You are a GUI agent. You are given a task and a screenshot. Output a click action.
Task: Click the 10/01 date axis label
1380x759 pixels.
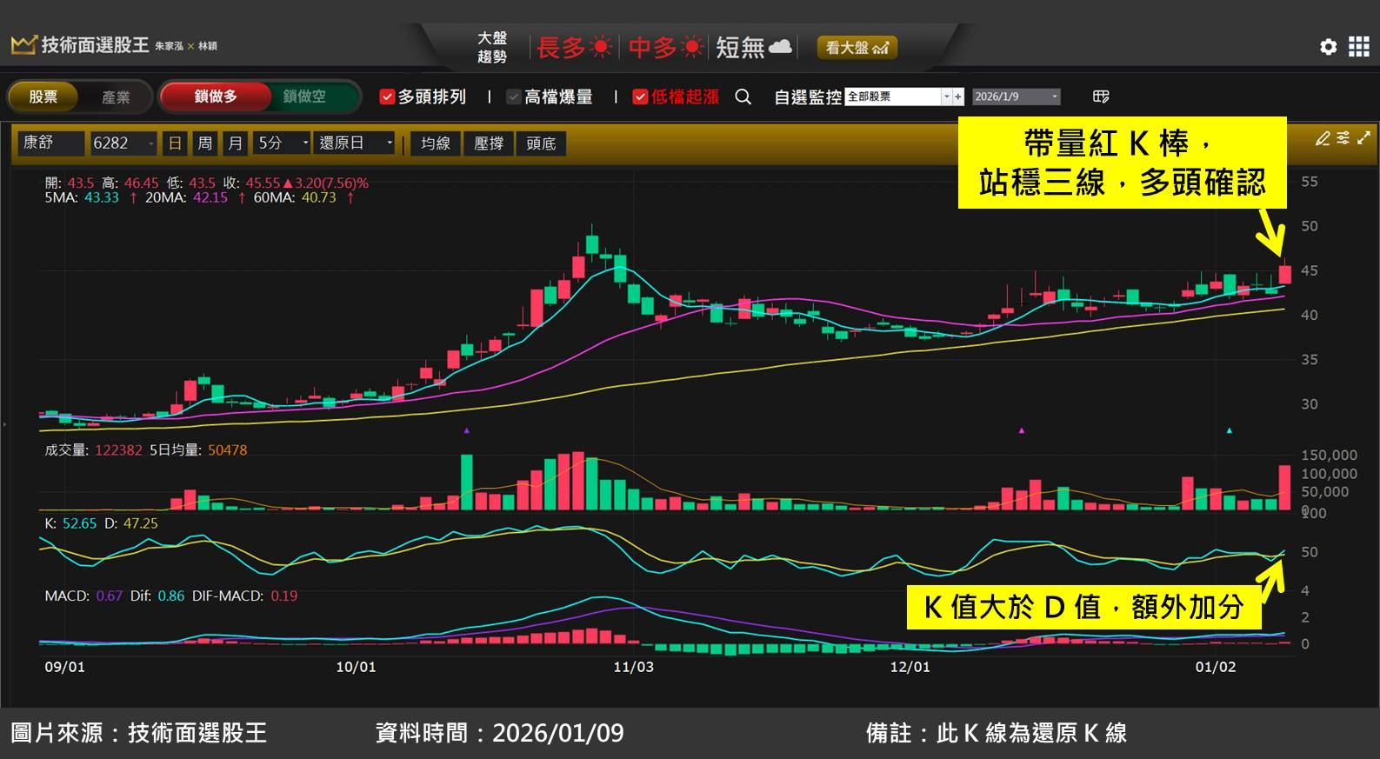pos(356,667)
